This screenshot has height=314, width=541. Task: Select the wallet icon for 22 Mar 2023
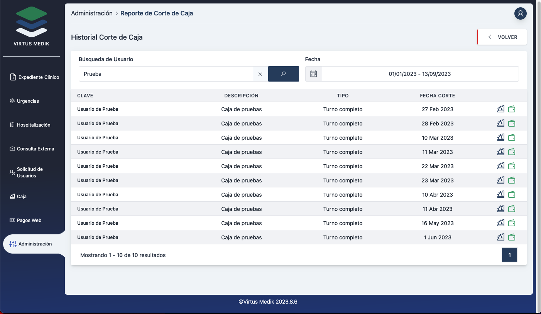512,166
